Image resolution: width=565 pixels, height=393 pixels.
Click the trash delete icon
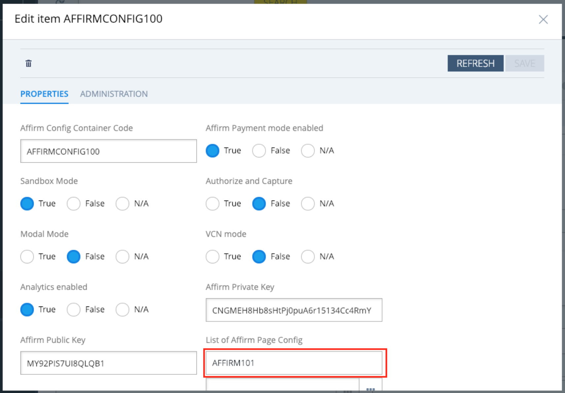coord(28,63)
